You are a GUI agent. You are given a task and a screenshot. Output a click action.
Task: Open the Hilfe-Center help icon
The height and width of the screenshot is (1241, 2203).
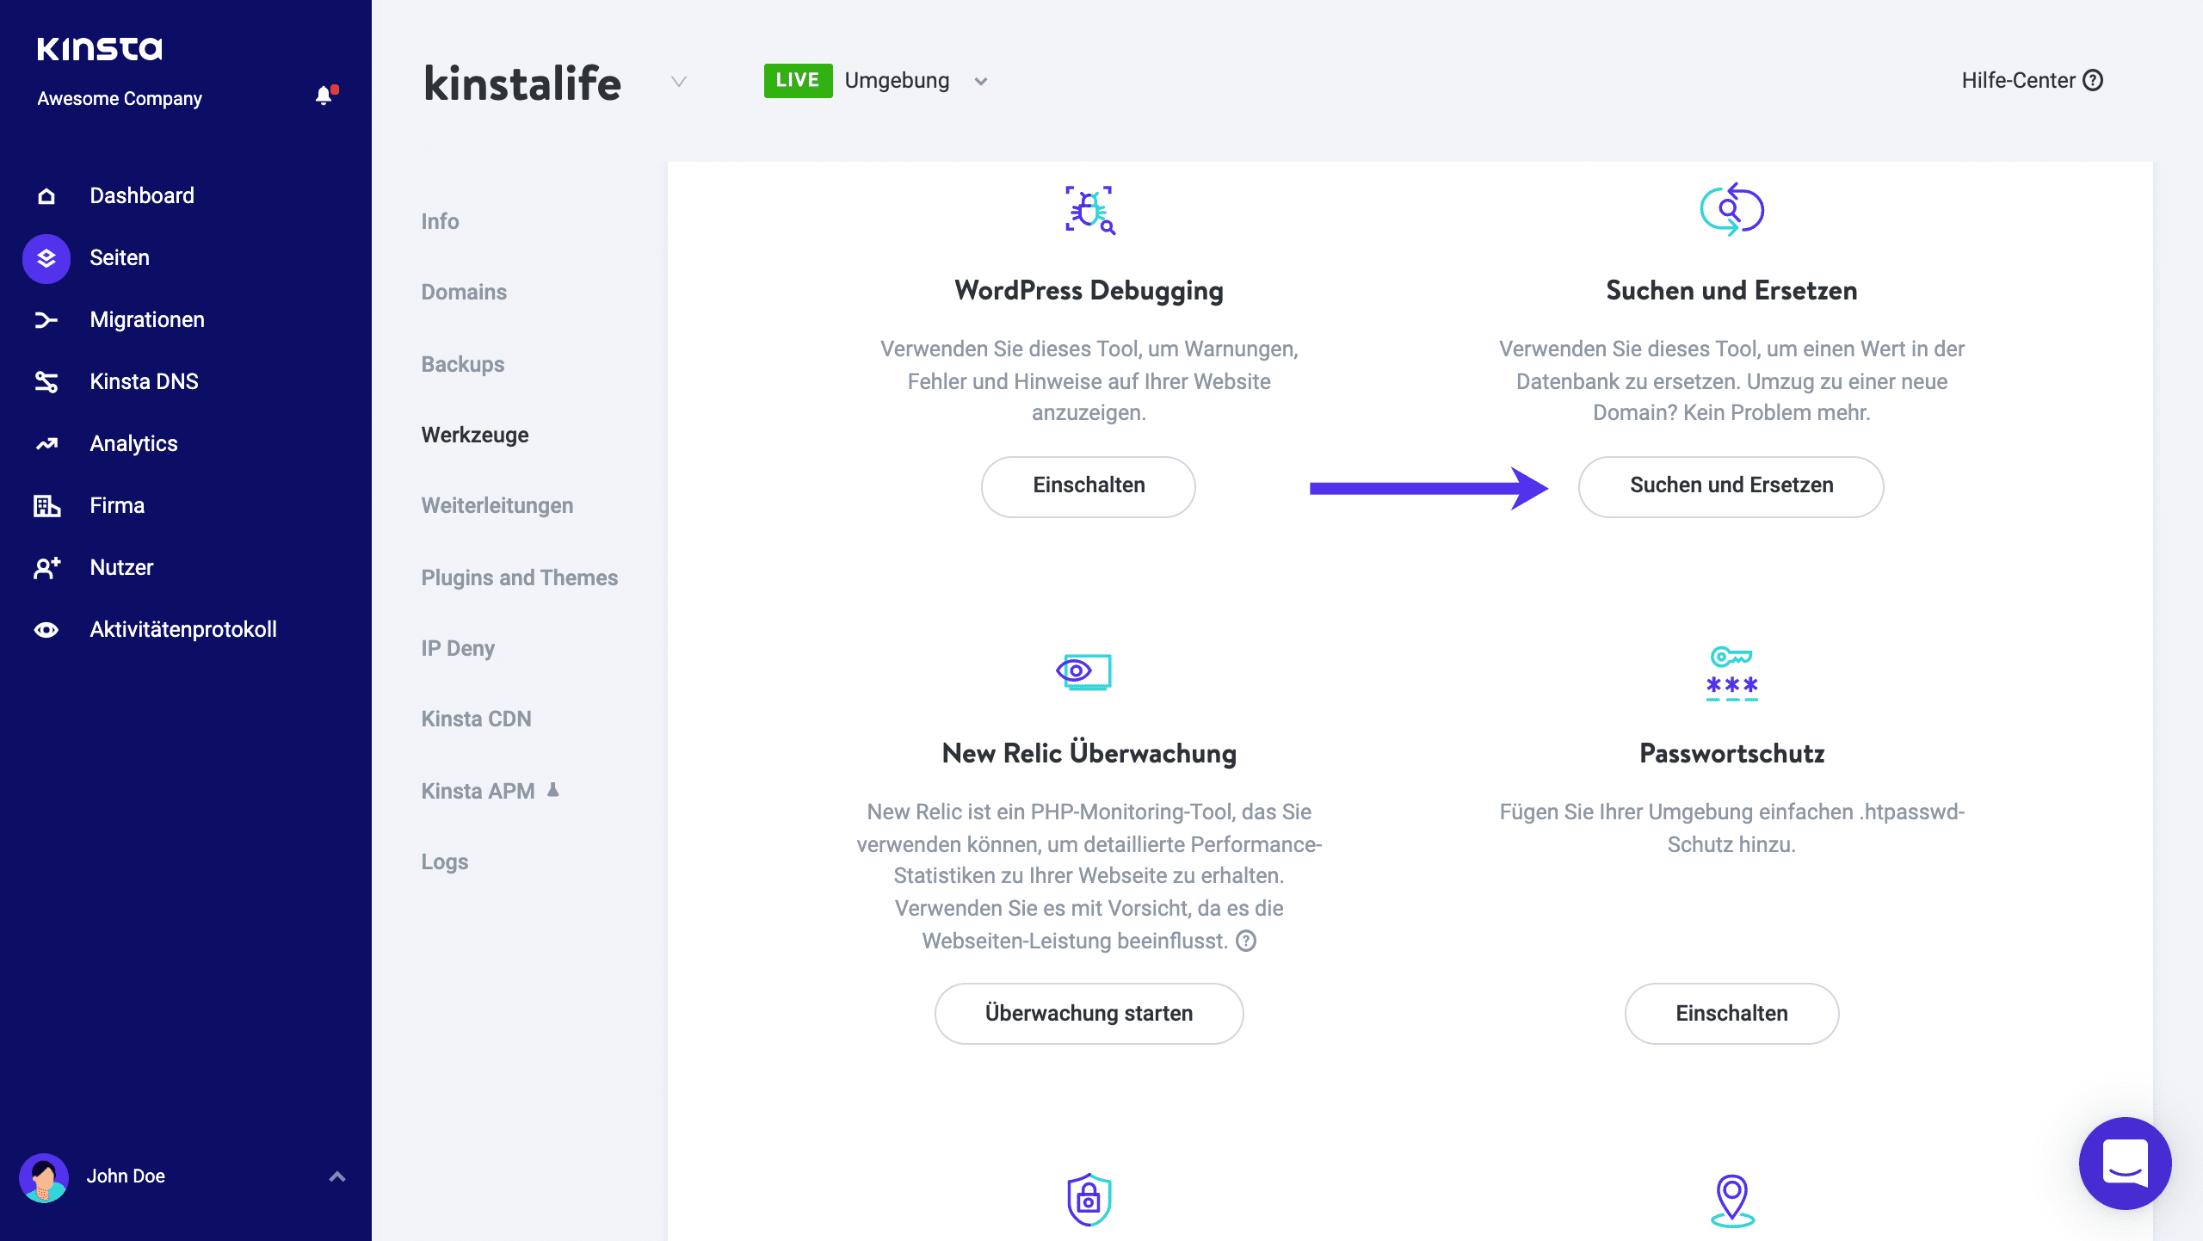(x=2095, y=80)
